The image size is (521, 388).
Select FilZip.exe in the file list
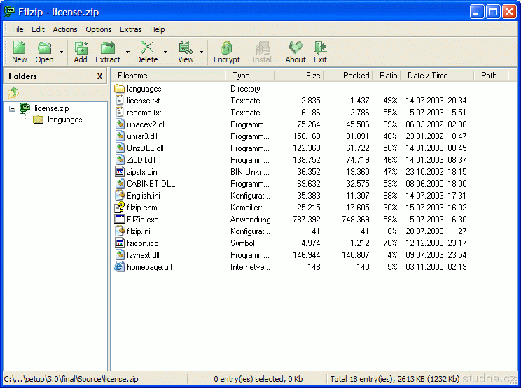point(142,220)
